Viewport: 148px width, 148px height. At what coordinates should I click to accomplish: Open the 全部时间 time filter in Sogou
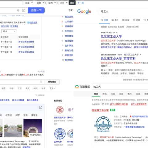40,95
